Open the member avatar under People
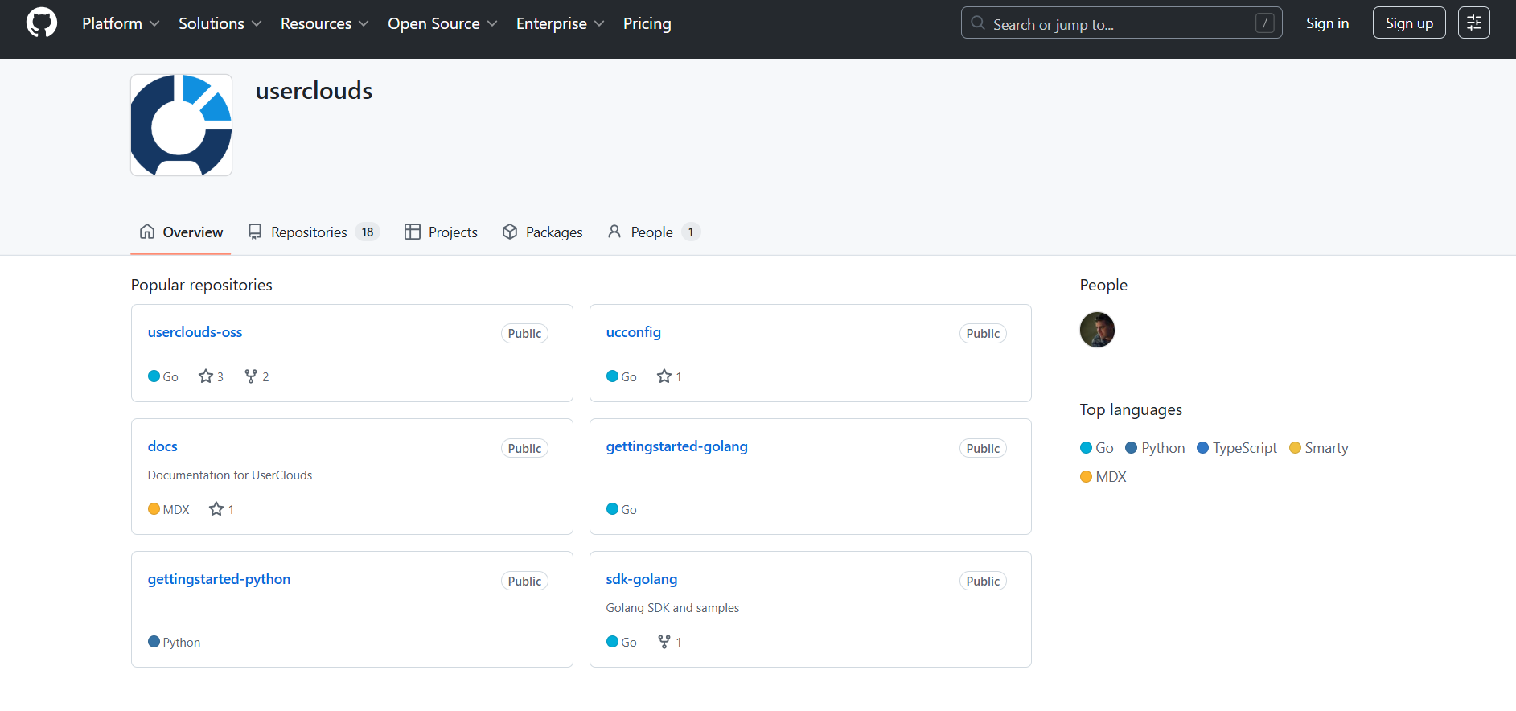 tap(1097, 330)
